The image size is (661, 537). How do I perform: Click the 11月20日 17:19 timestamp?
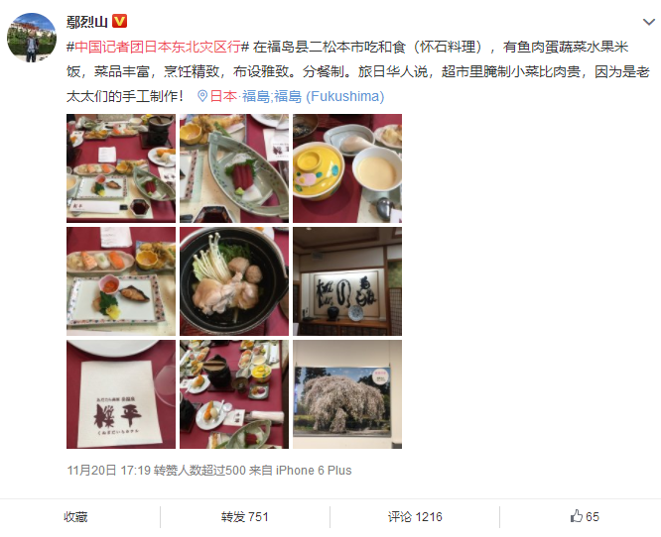(x=109, y=470)
